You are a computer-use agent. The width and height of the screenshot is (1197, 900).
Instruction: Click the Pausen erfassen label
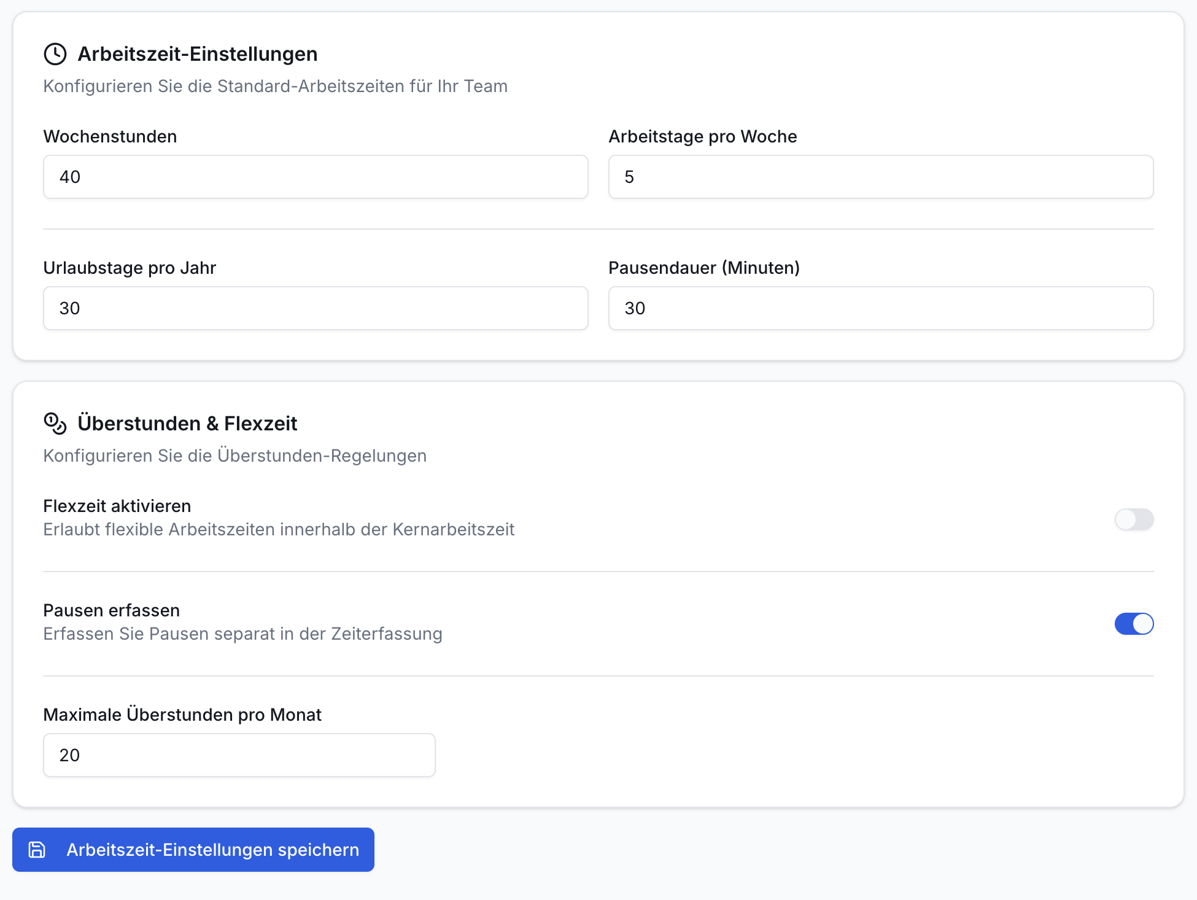tap(112, 610)
